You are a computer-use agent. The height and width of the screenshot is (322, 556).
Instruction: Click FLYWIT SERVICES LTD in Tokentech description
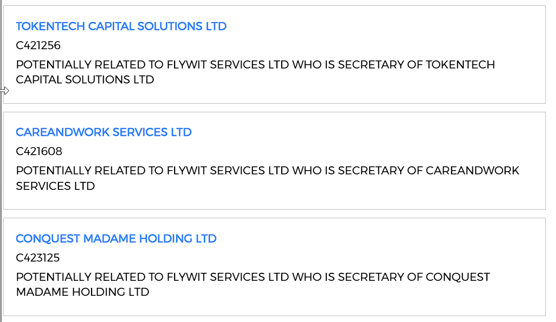pos(228,65)
